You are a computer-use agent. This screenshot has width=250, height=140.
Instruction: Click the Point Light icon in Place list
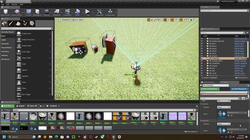tap(19, 52)
